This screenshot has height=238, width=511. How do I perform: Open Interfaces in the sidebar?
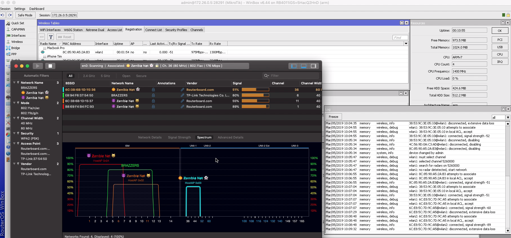pyautogui.click(x=18, y=36)
